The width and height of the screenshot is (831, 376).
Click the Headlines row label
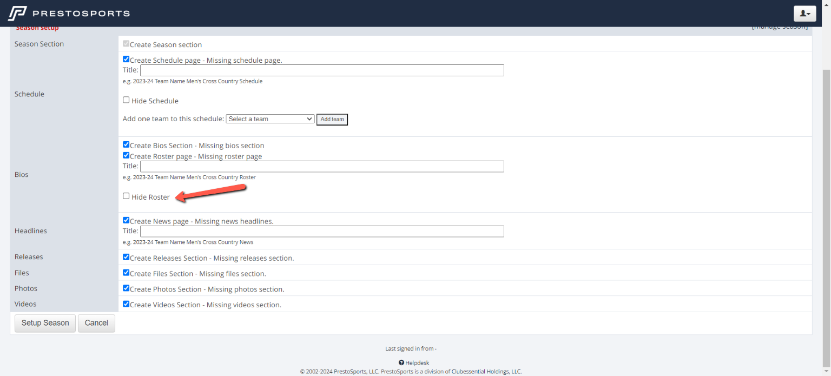point(31,231)
